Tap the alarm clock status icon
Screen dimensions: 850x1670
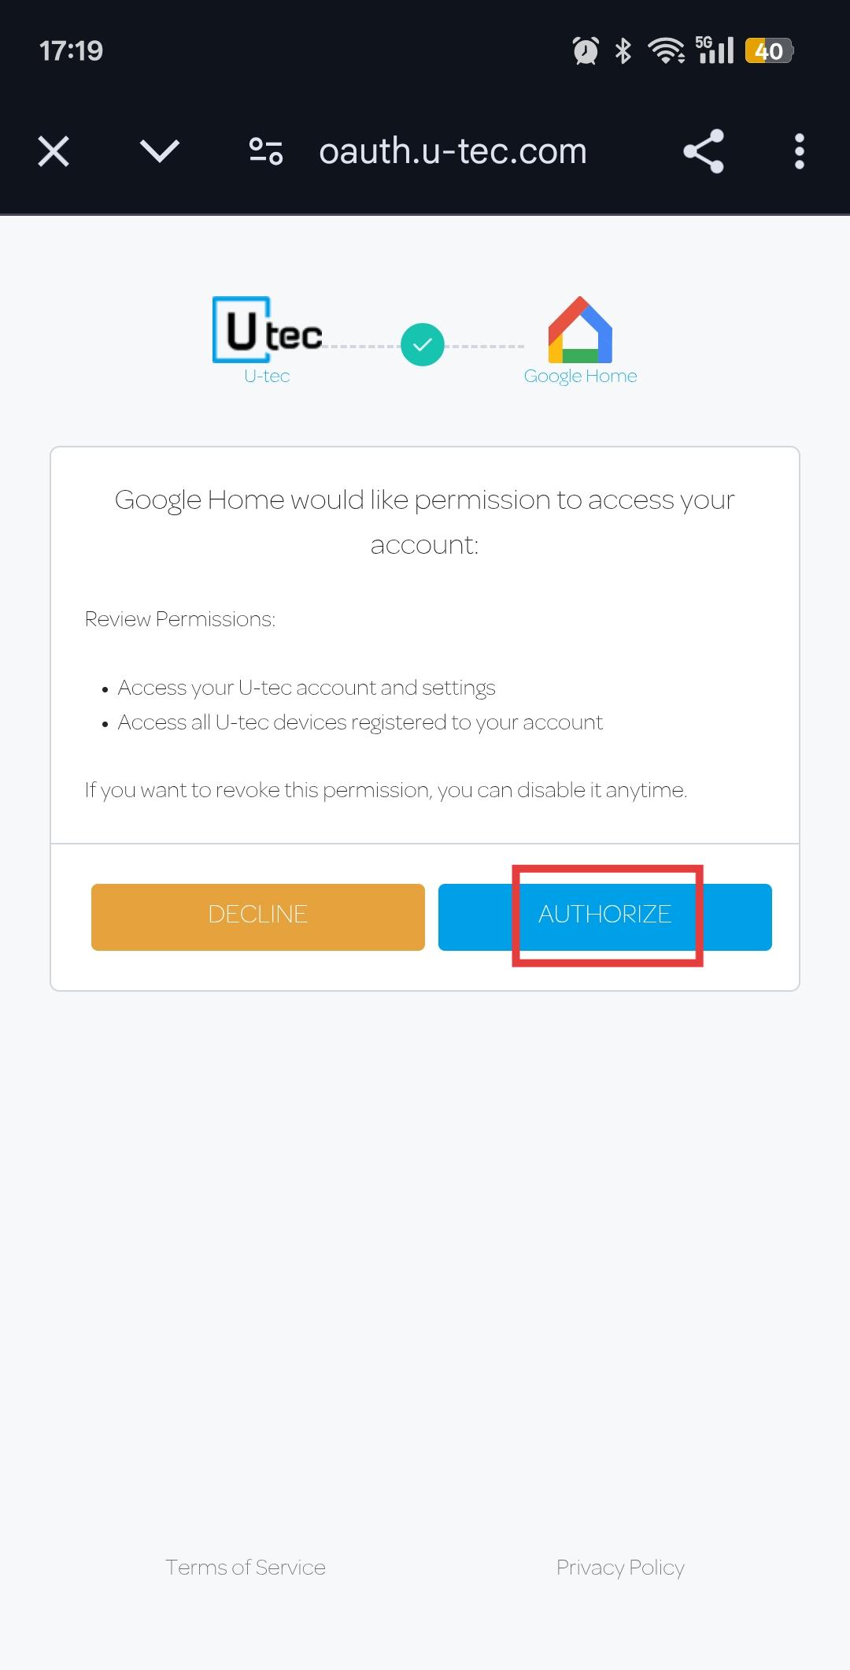(586, 51)
